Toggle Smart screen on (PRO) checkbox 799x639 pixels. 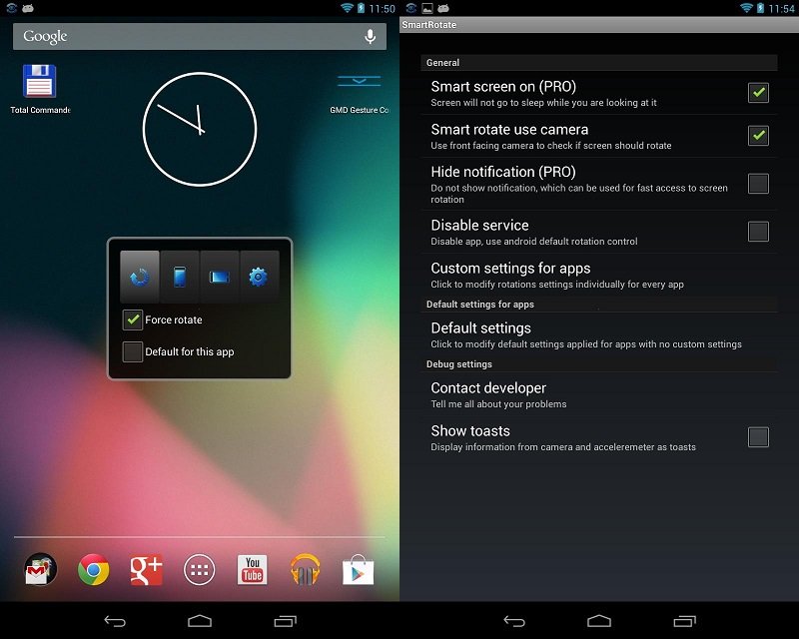(x=758, y=93)
